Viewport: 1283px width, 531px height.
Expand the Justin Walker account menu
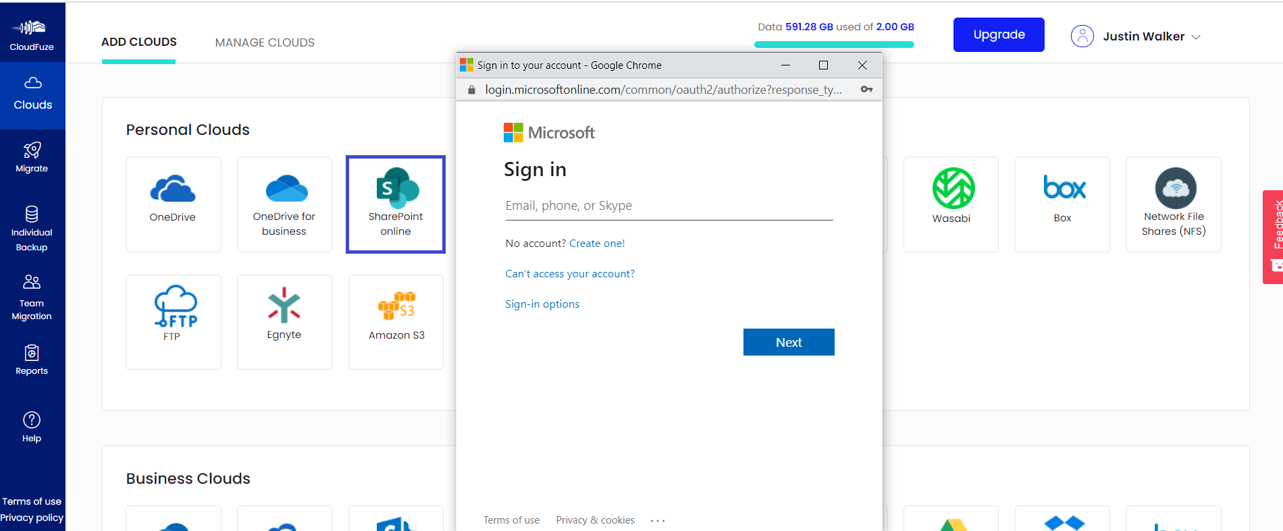click(1152, 36)
